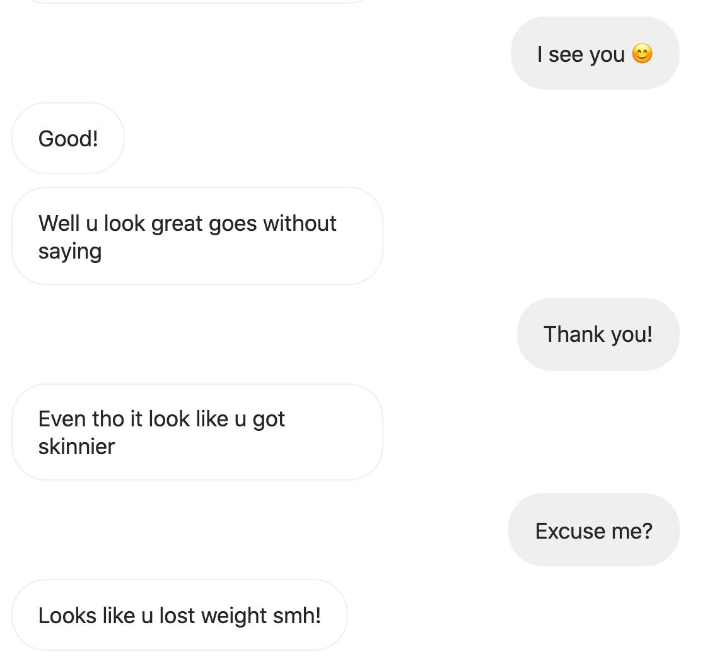This screenshot has height=661, width=705.
Task: Click the partially visible bubble at top
Action: tap(195, 1)
